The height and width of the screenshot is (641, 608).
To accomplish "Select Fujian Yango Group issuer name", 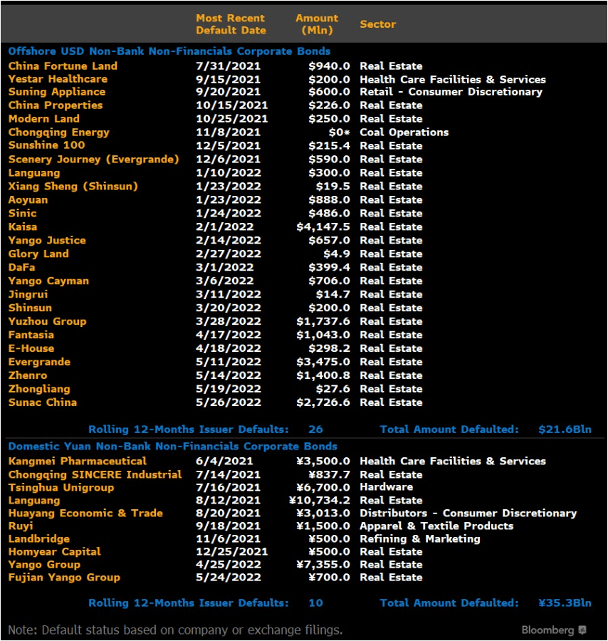I will tap(64, 577).
